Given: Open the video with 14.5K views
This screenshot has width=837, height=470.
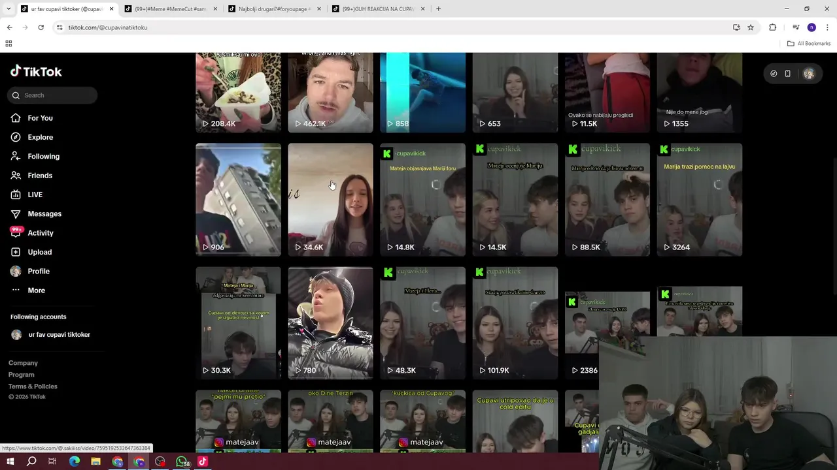Looking at the screenshot, I should [515, 200].
